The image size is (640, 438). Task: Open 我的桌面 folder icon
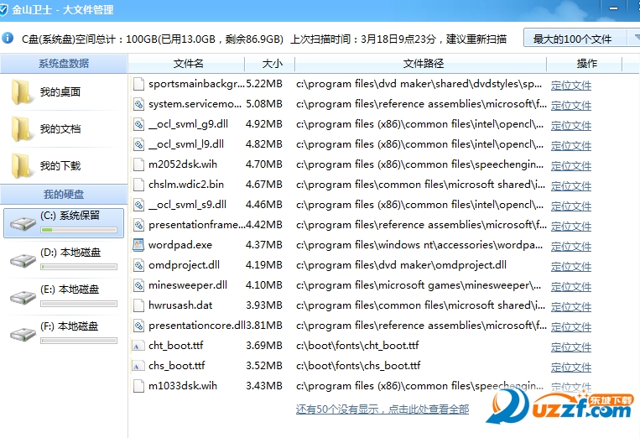click(x=21, y=92)
